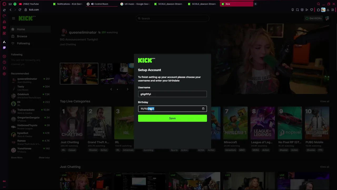Click the Kick logo in the header
Viewport: 337px width, 190px height.
[27, 18]
